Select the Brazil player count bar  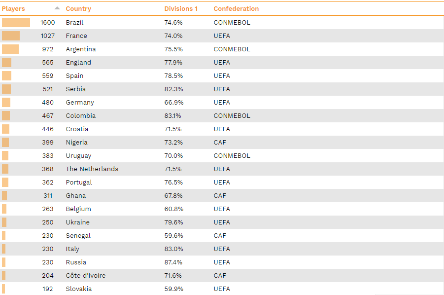point(16,22)
